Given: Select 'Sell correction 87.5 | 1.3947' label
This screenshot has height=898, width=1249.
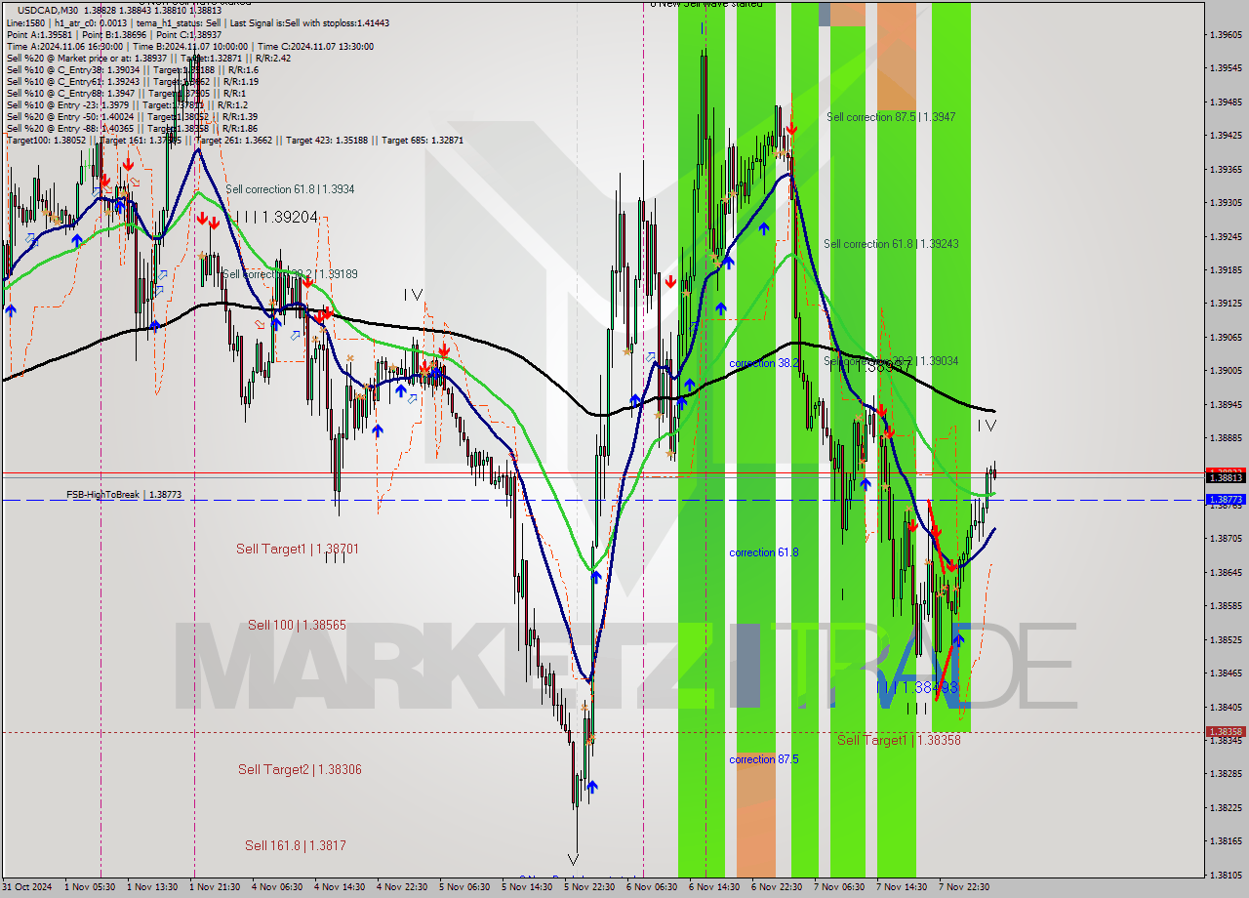Looking at the screenshot, I should pos(891,117).
